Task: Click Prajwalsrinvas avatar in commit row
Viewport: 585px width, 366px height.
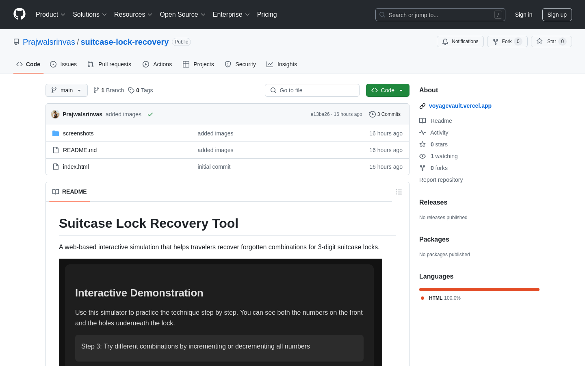Action: [55, 114]
